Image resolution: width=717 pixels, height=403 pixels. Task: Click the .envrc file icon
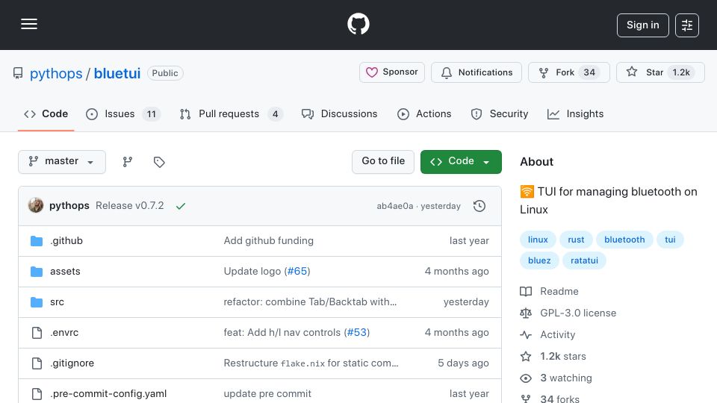[37, 333]
